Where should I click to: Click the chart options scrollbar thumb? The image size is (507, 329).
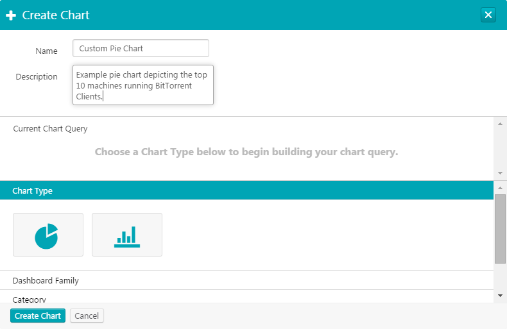500,228
